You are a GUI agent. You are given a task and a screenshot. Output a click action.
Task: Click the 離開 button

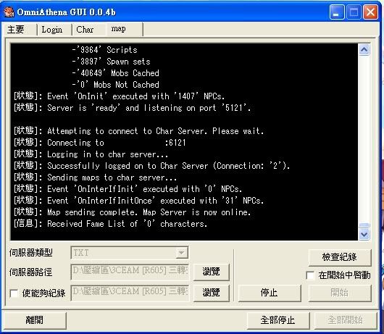click(x=34, y=320)
